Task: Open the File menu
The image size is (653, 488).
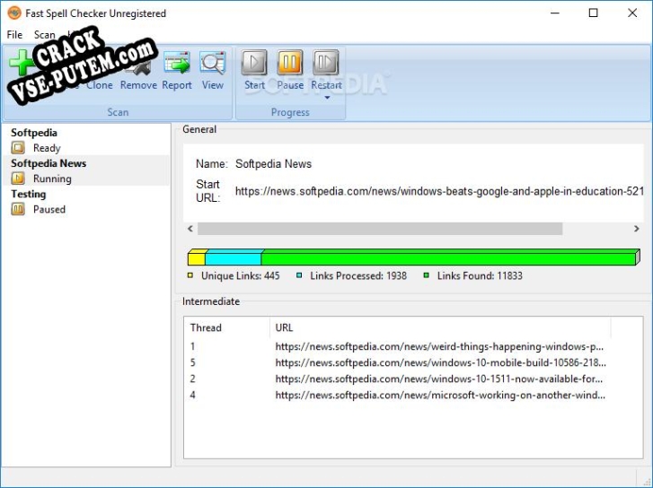Action: point(14,34)
